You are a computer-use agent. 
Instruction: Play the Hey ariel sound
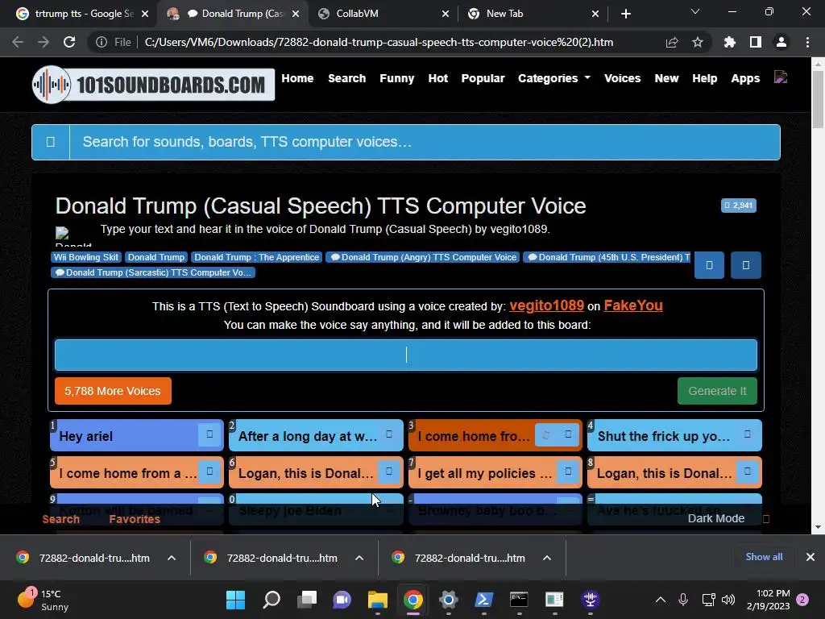coord(124,436)
